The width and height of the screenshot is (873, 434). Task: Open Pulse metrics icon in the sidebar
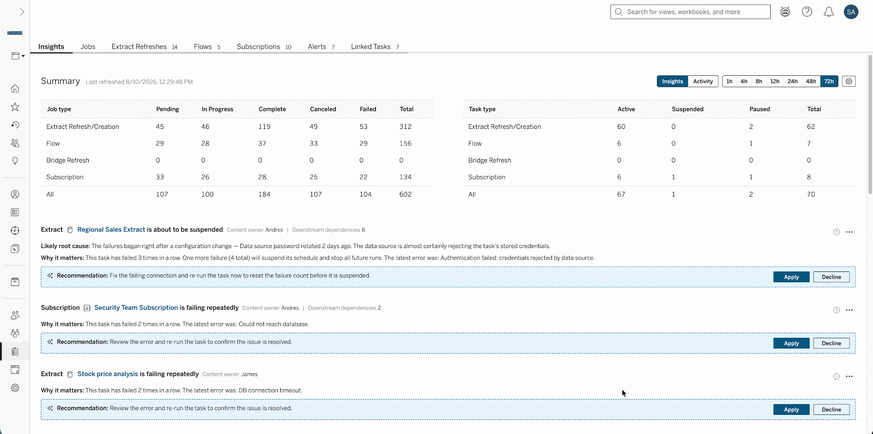[15, 249]
